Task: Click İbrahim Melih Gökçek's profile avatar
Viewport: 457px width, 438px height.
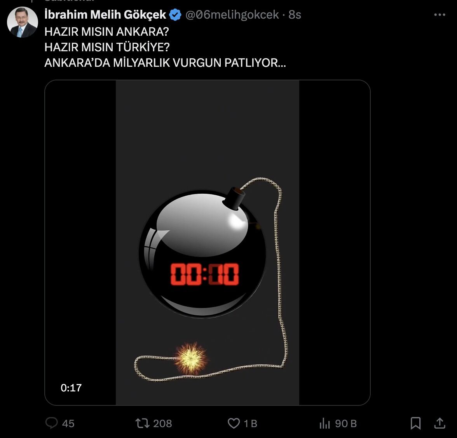Action: pyautogui.click(x=22, y=22)
